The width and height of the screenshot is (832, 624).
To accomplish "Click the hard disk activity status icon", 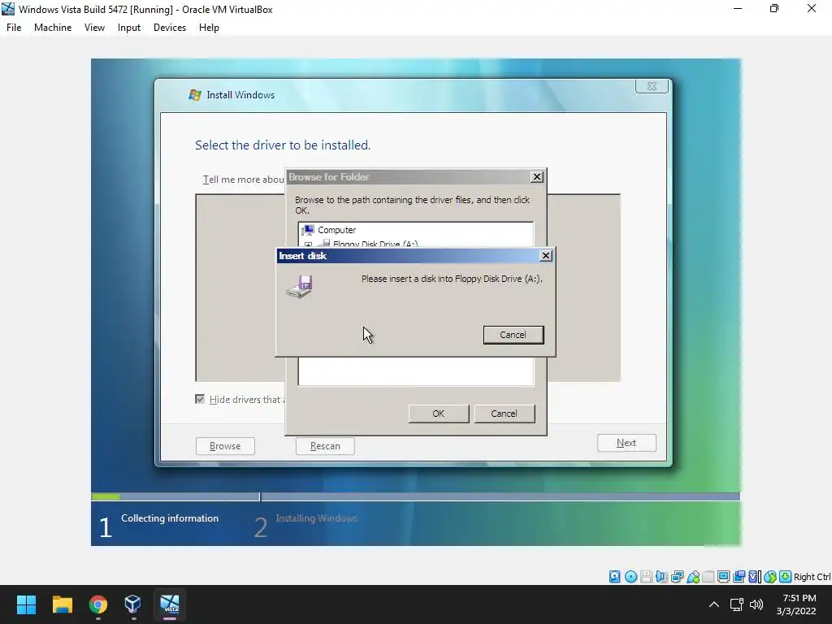I will tap(614, 577).
